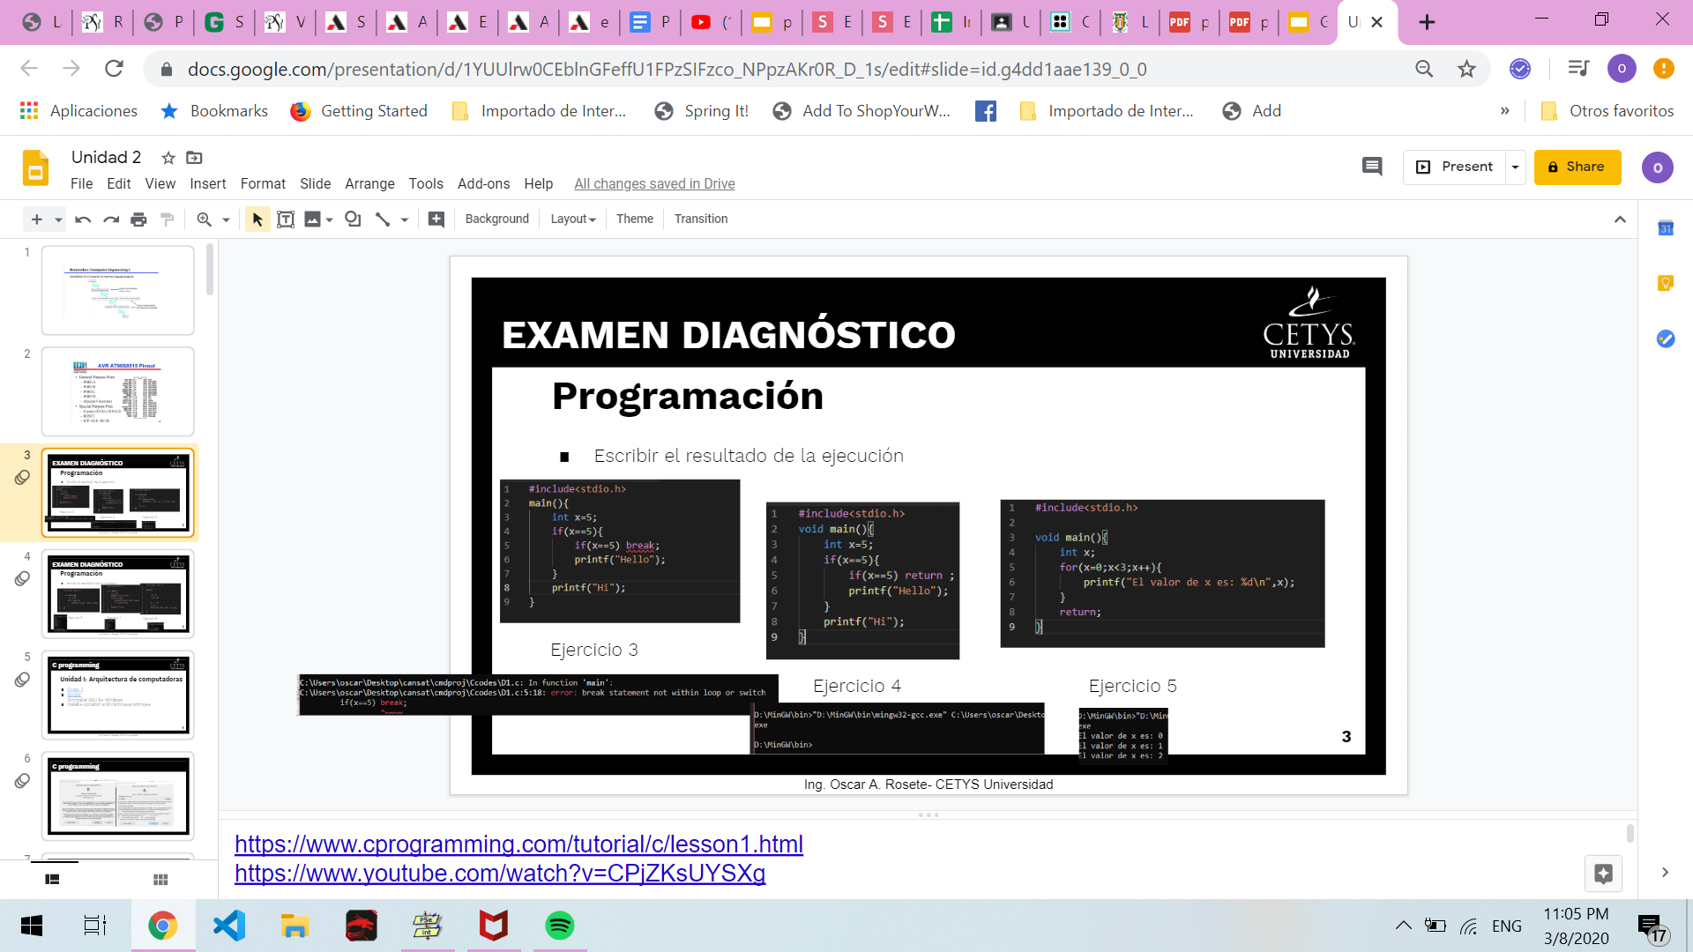Click the Add comment toolbar icon
The image size is (1693, 952).
[x=436, y=219]
